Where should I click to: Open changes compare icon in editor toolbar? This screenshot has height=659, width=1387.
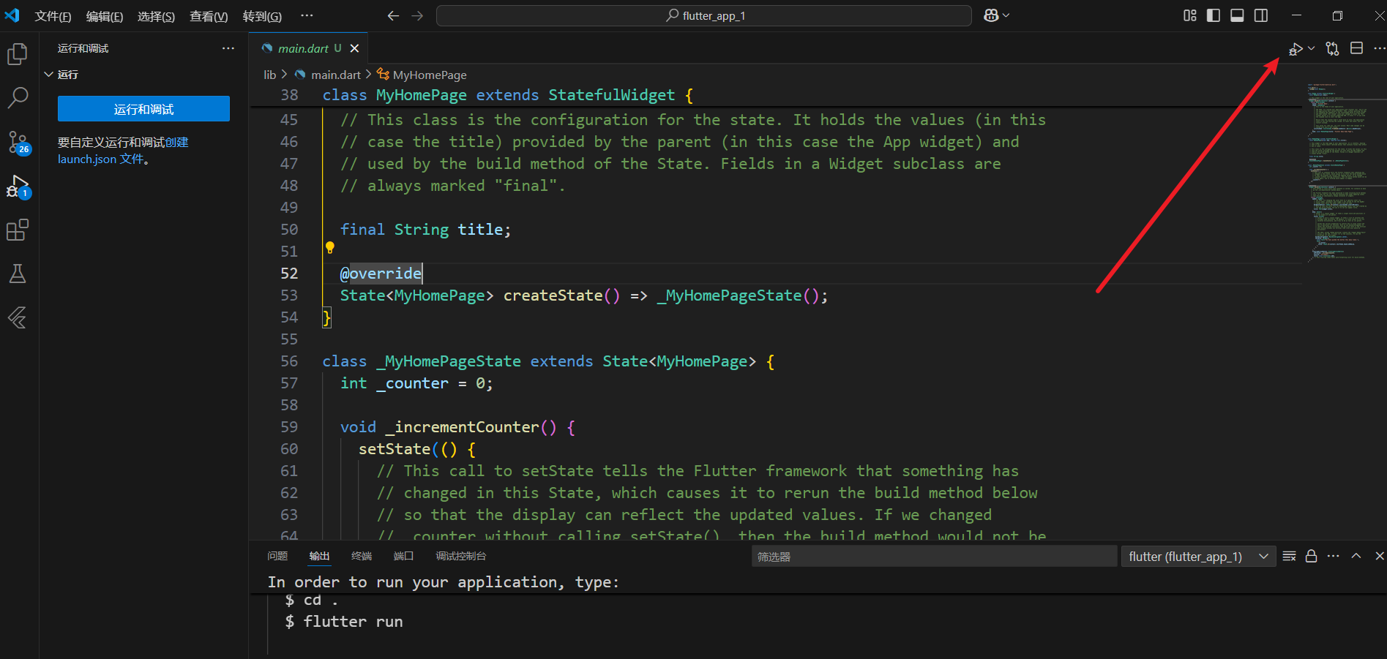tap(1332, 49)
